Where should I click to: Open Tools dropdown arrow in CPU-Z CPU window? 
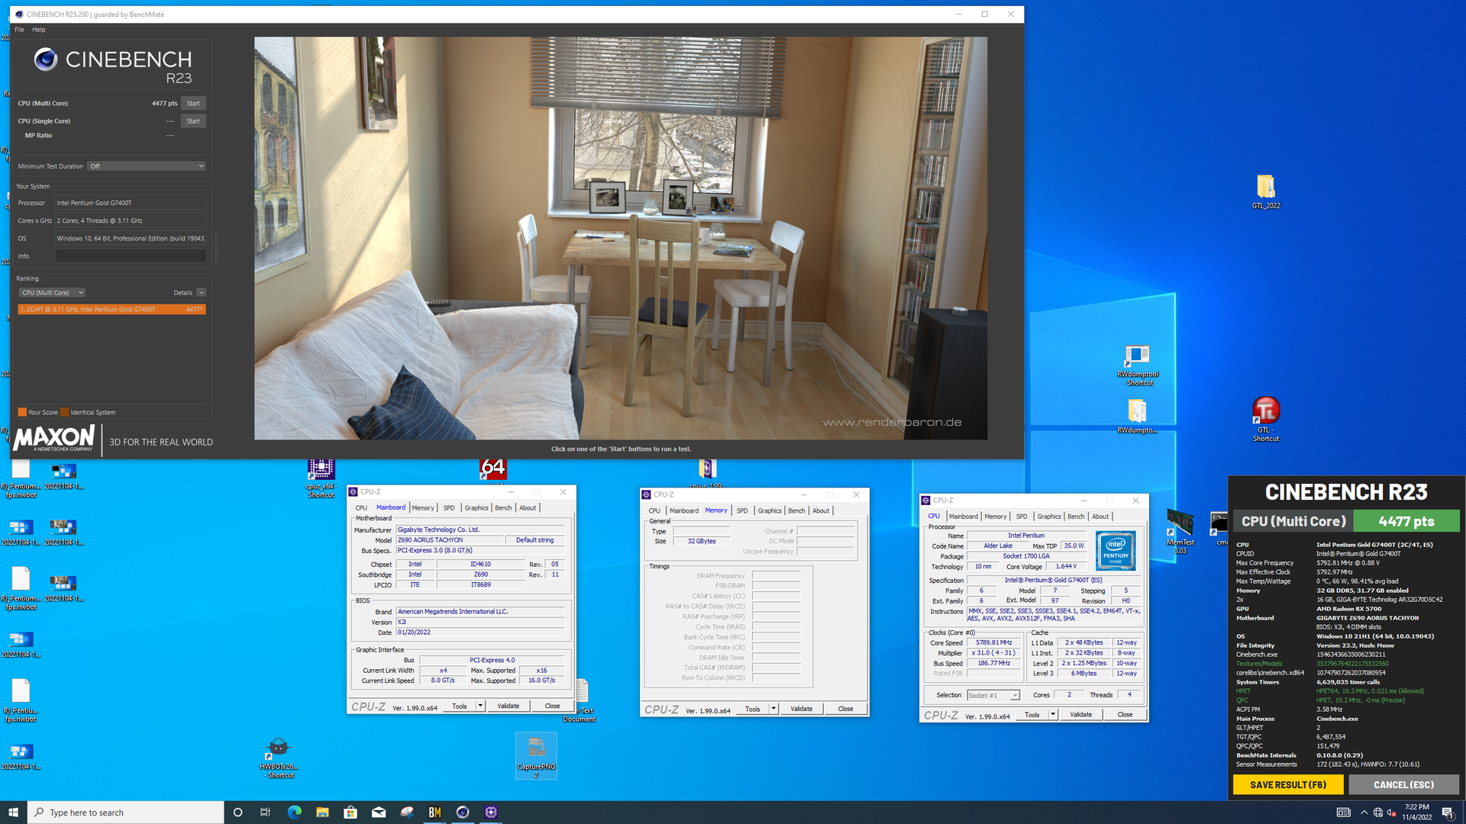[1053, 715]
